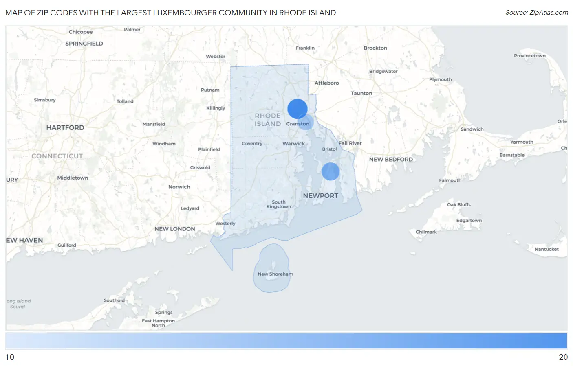Click the Source: ZipAtlas.com text
The width and height of the screenshot is (573, 366).
tap(537, 13)
